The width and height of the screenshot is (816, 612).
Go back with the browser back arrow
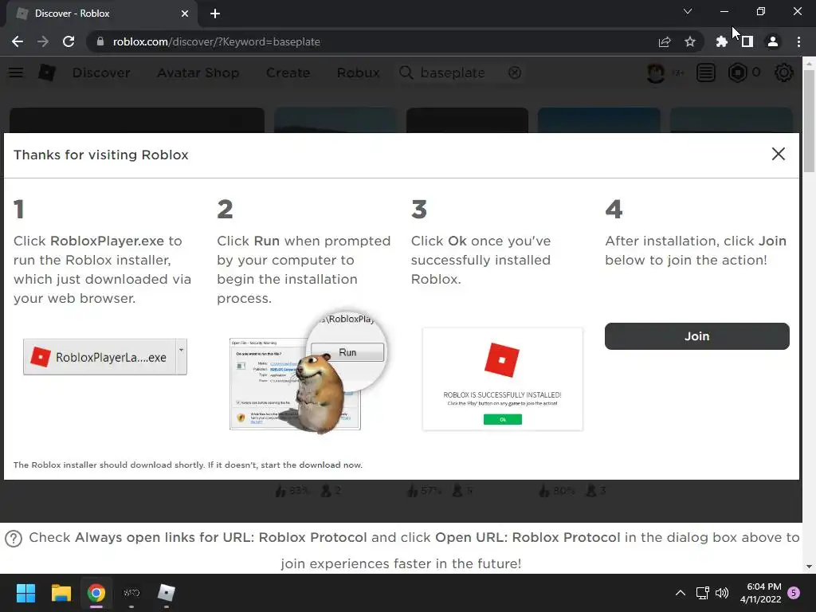click(x=18, y=41)
